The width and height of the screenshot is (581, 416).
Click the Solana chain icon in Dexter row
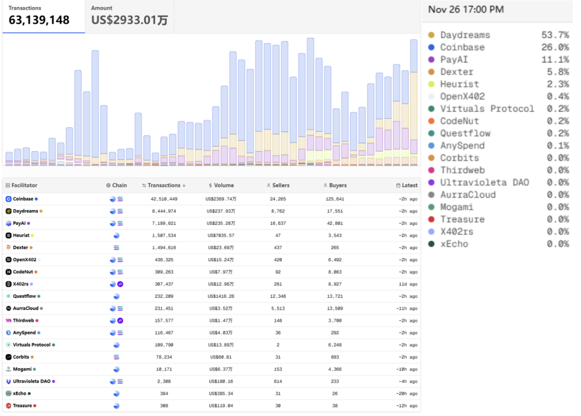[x=117, y=248]
